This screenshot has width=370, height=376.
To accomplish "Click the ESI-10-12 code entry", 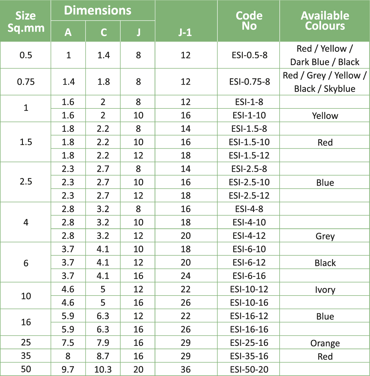I will [x=249, y=289].
